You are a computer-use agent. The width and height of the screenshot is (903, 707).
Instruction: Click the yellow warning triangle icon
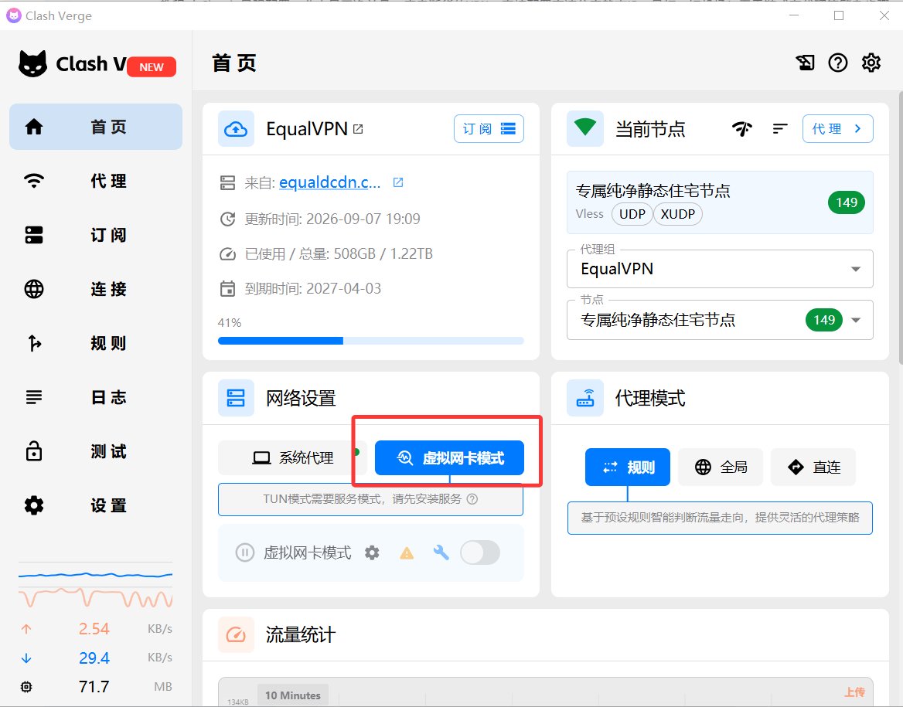(407, 552)
